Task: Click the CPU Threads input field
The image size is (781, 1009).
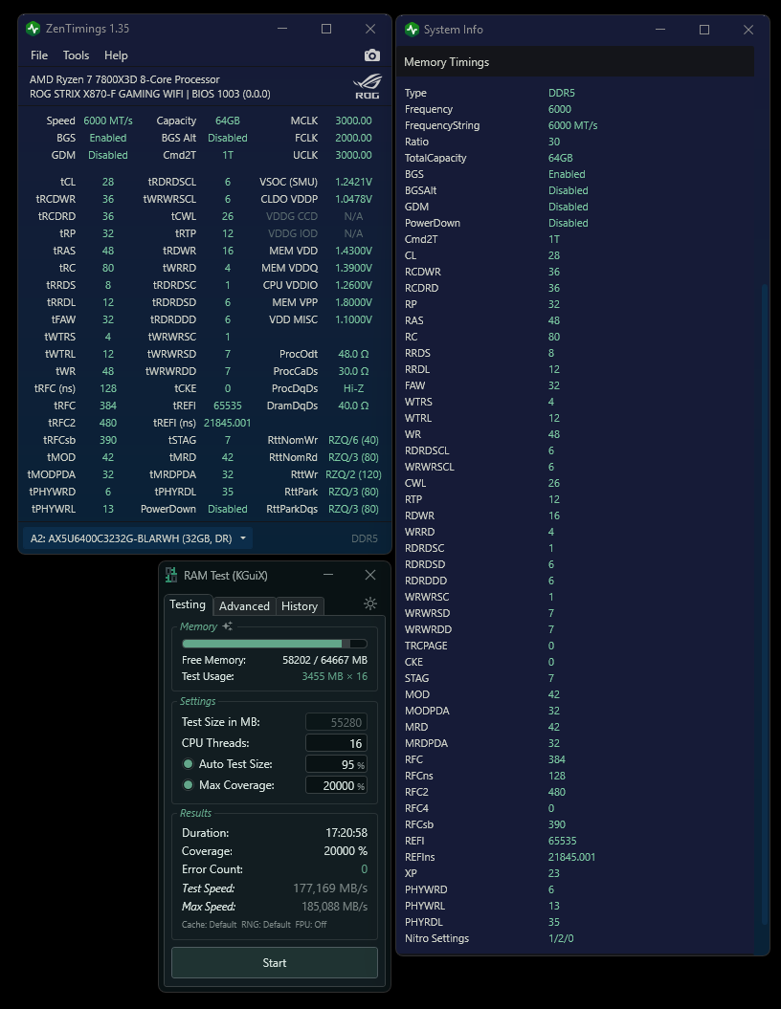Action: coord(336,743)
